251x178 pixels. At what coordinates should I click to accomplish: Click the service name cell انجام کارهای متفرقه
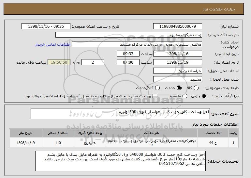tap(152, 143)
